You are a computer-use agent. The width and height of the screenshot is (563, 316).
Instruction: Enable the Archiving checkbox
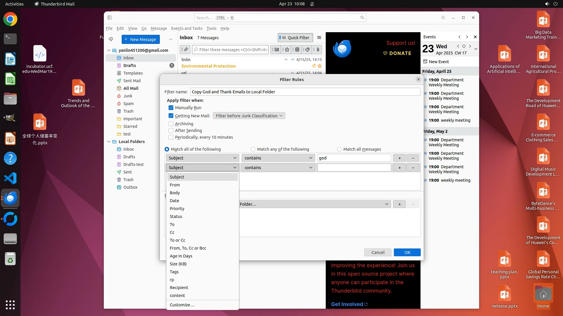pos(171,124)
